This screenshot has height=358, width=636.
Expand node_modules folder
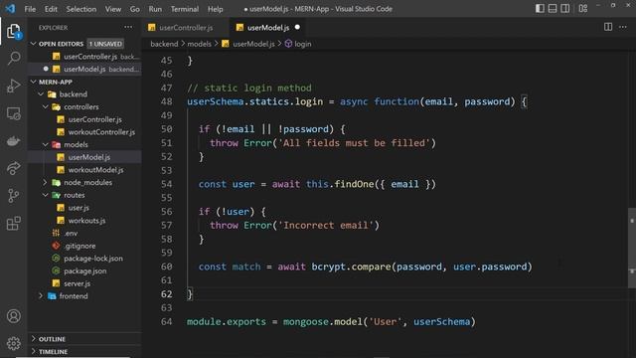(45, 183)
